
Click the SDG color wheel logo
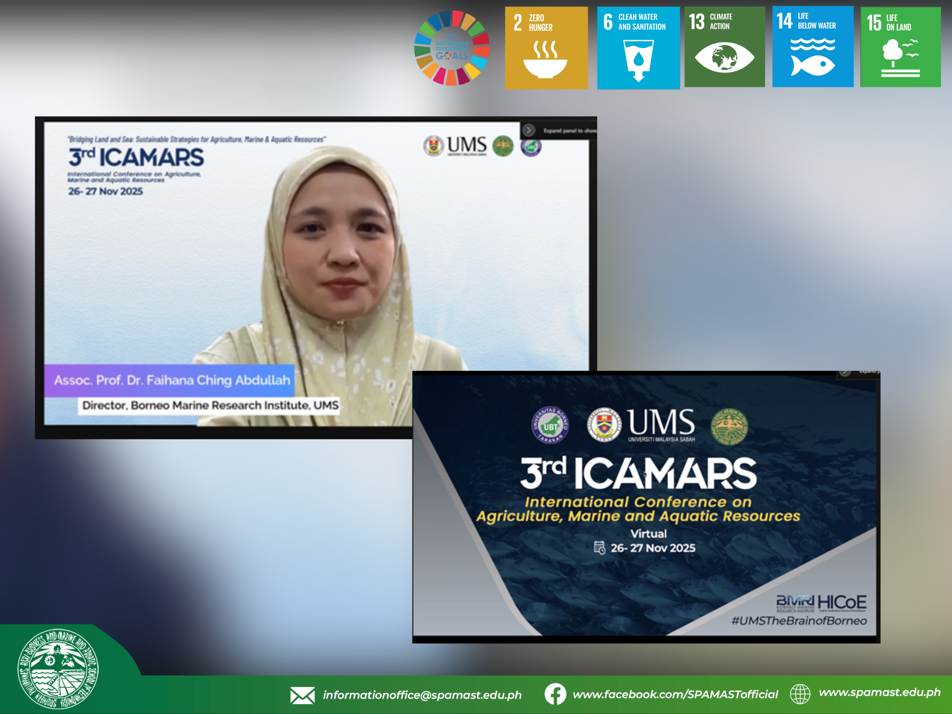click(451, 48)
